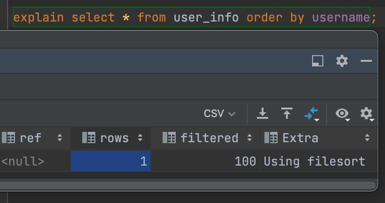Click the horizontal scrollbar below the results
The width and height of the screenshot is (385, 203).
[187, 186]
